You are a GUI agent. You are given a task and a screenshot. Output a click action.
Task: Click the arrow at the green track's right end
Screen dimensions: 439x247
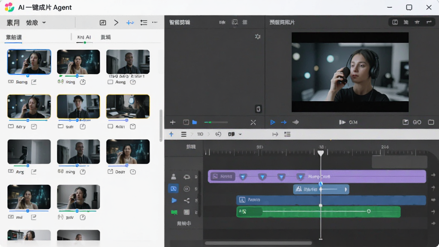pyautogui.click(x=433, y=212)
